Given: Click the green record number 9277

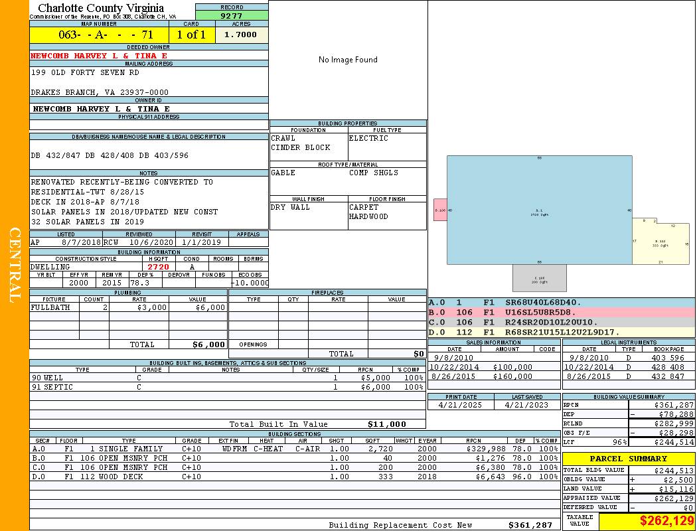Looking at the screenshot, I should point(232,15).
